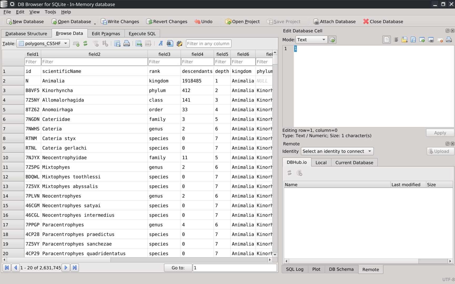Click the new record insert row icon
This screenshot has height=284, width=455.
139,44
